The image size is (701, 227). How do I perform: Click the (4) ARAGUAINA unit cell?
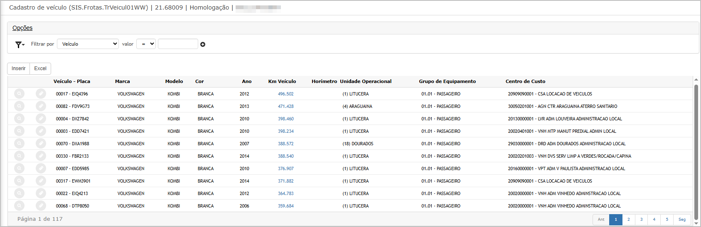pos(357,106)
